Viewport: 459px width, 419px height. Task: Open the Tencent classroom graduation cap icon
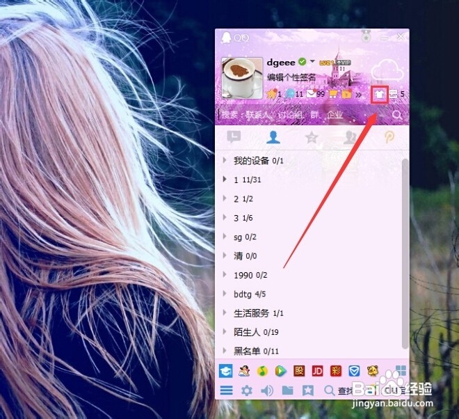pos(226,371)
